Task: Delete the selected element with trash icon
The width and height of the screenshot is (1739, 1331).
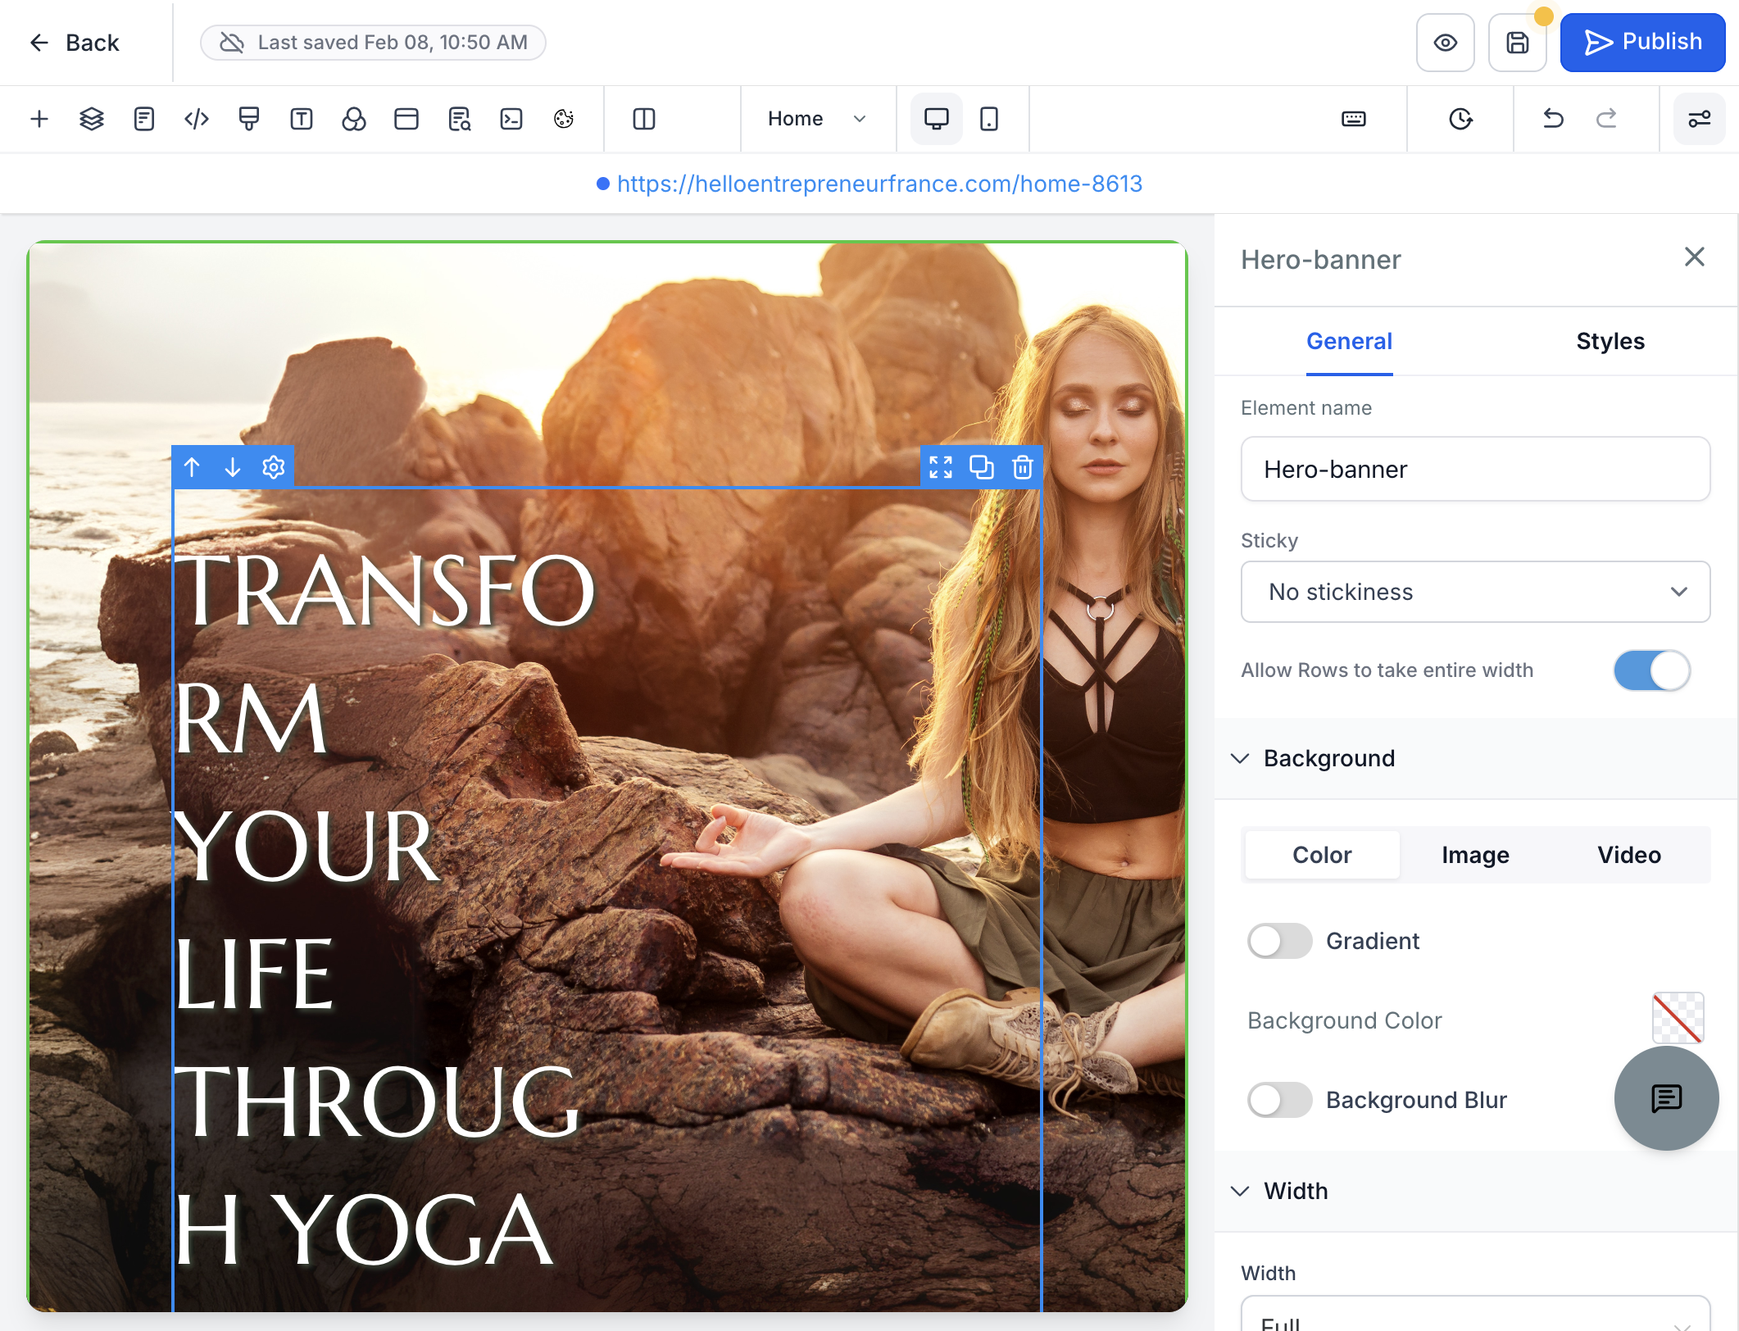Action: (x=1022, y=467)
